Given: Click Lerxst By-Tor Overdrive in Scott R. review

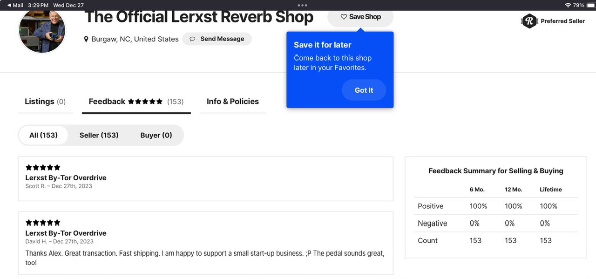Looking at the screenshot, I should pyautogui.click(x=66, y=178).
